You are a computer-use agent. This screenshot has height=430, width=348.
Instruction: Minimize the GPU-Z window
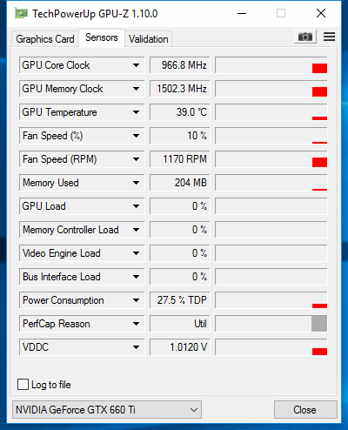[x=242, y=13]
